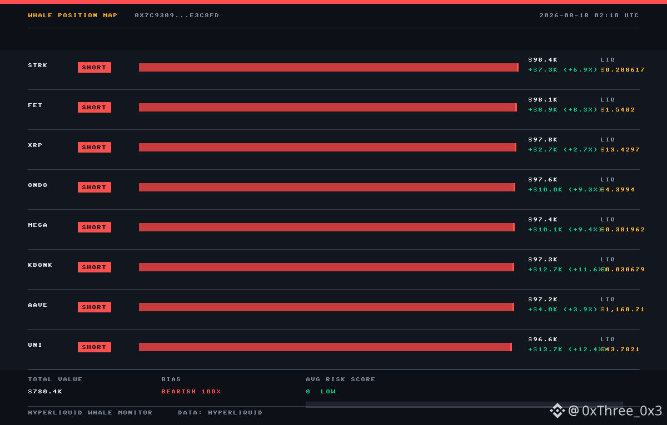This screenshot has width=667, height=425.
Task: Click UNI liquidation price $43.7821
Action: (x=620, y=350)
